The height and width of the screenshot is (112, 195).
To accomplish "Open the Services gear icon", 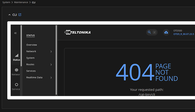I will coord(17,85).
